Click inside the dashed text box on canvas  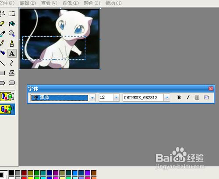(54, 48)
